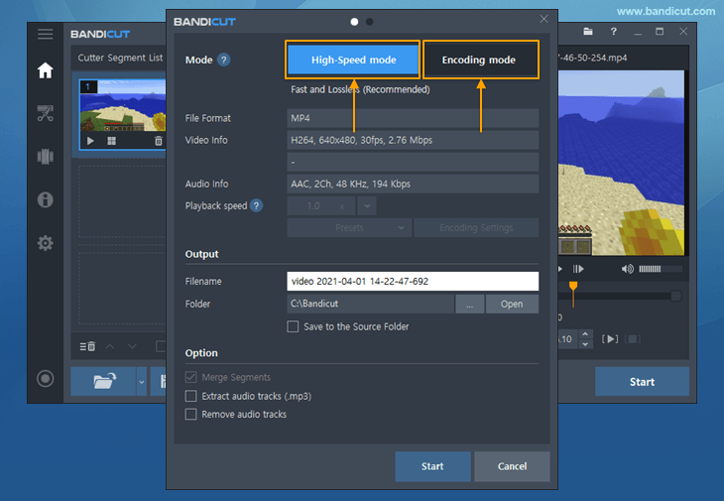Cancel the export dialog
This screenshot has height=501, width=724.
(512, 466)
